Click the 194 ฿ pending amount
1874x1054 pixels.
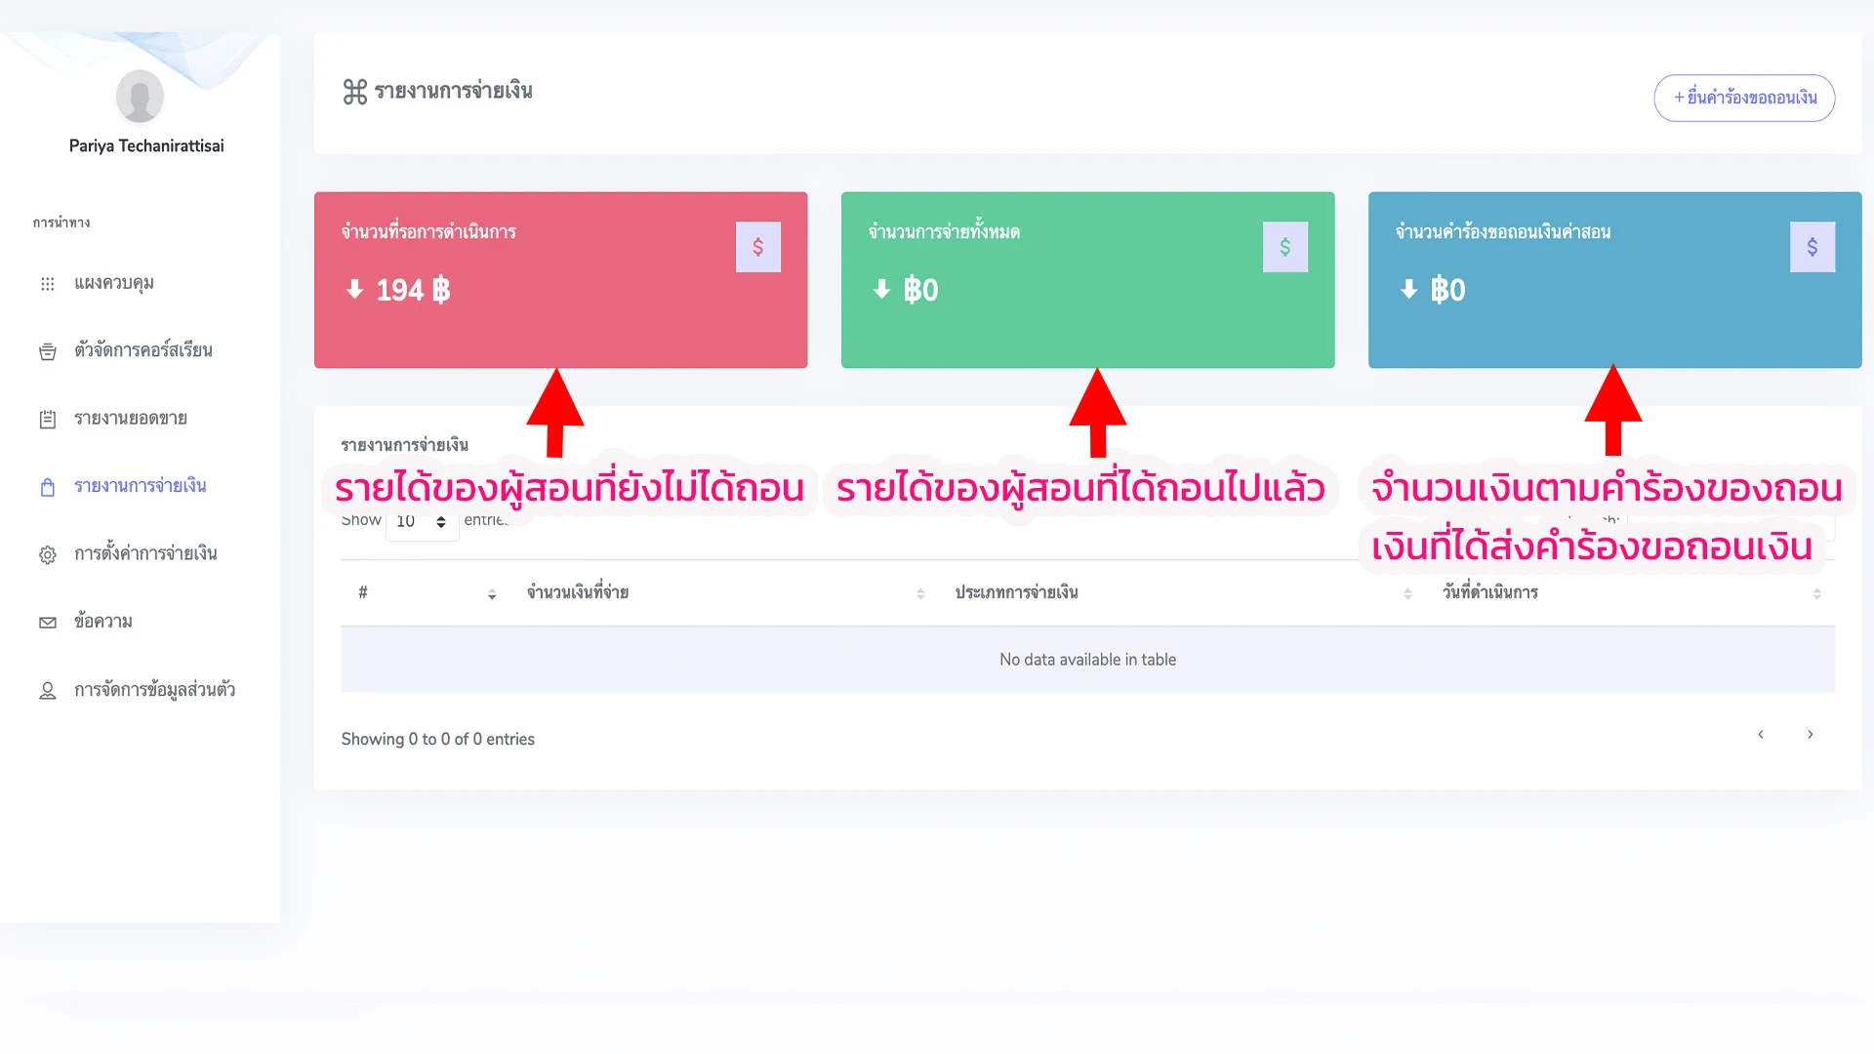click(x=413, y=290)
